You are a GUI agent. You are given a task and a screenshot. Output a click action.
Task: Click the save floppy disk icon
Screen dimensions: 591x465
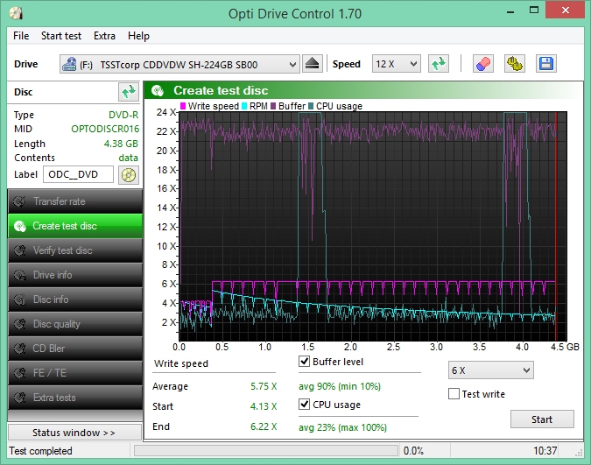click(545, 64)
